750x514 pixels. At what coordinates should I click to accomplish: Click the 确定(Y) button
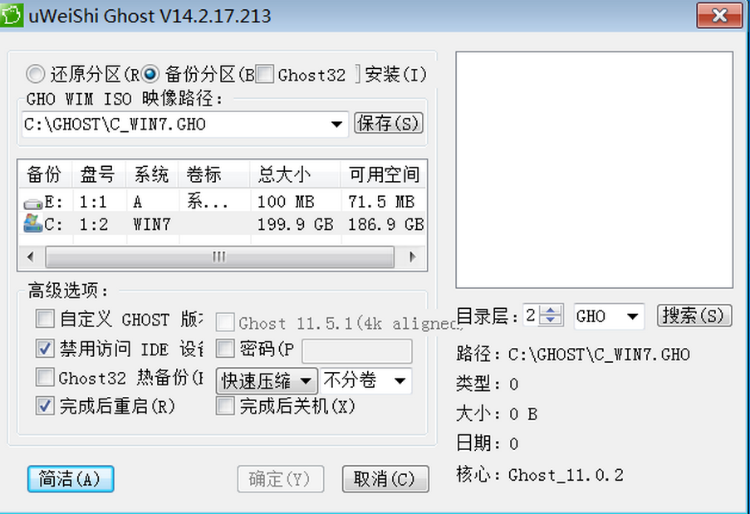point(280,479)
